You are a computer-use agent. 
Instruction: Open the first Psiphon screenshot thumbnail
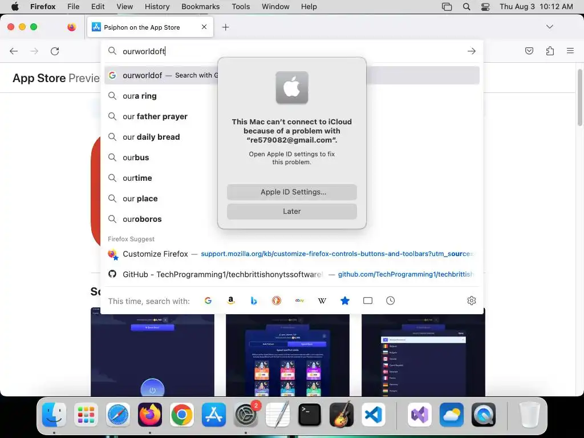coord(152,352)
